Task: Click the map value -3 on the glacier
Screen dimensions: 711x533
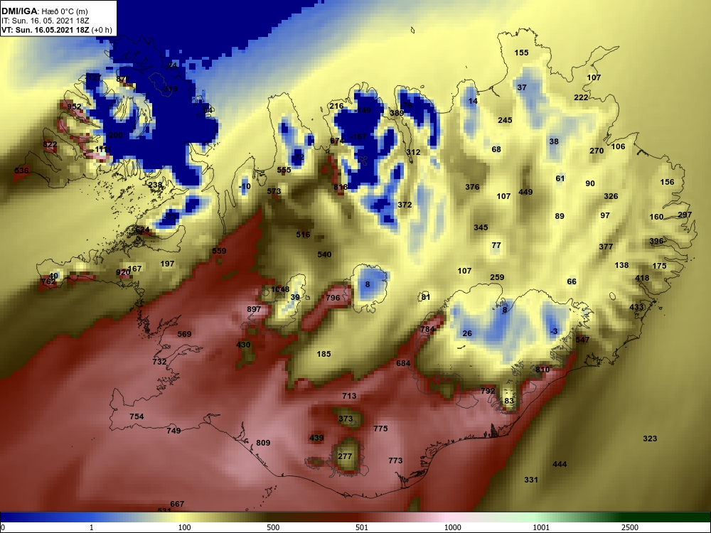Action: click(554, 331)
